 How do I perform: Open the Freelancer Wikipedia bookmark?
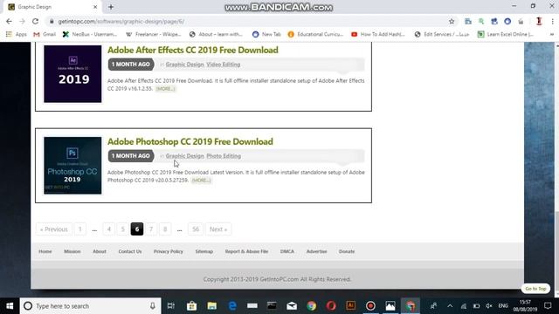click(154, 34)
